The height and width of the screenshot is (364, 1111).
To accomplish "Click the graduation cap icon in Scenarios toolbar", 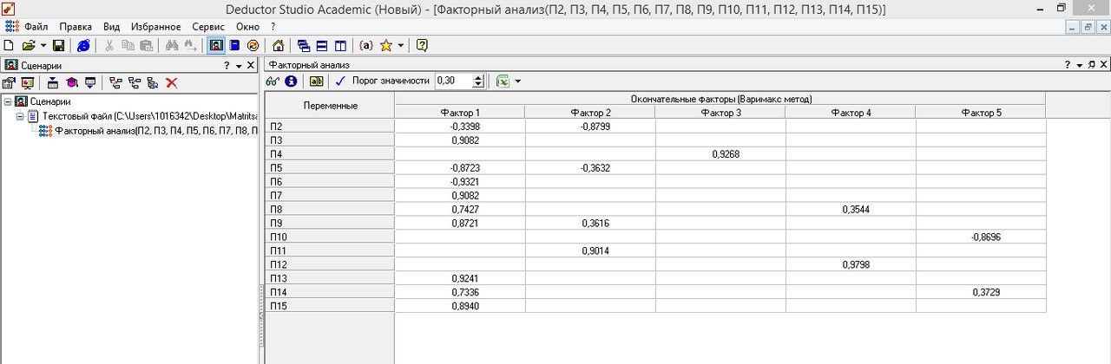I will (71, 82).
